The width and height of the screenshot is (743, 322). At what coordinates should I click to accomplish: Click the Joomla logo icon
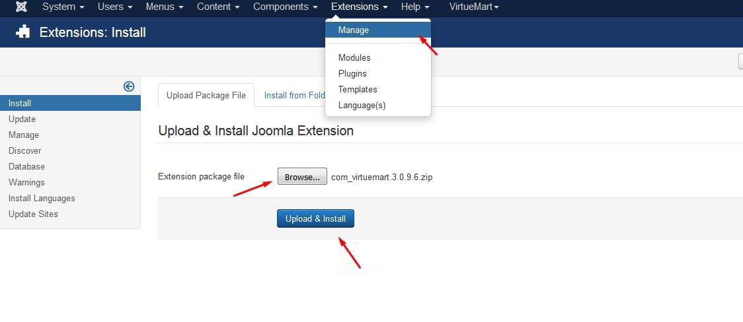21,7
